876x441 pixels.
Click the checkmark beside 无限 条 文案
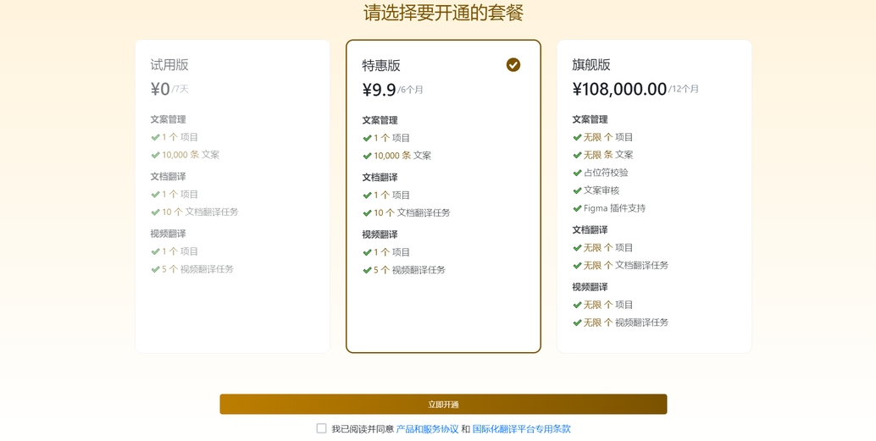[577, 155]
